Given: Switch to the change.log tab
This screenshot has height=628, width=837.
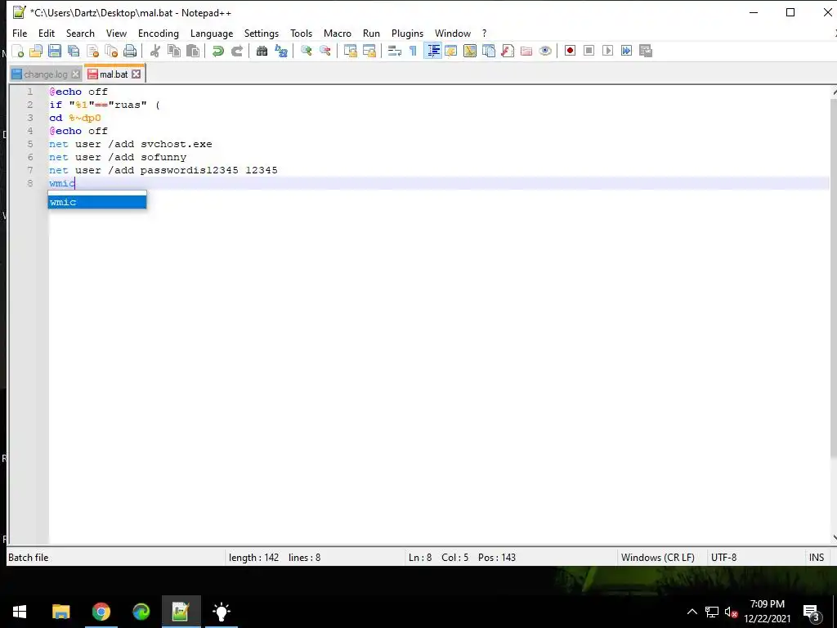Looking at the screenshot, I should [46, 74].
